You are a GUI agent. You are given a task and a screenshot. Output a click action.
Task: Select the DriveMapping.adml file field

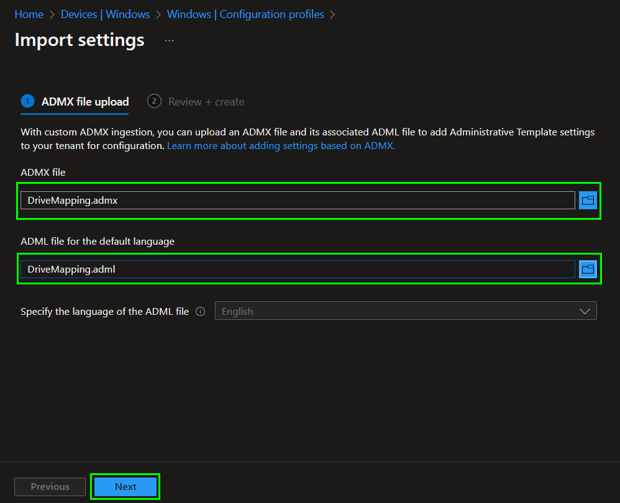tap(297, 269)
